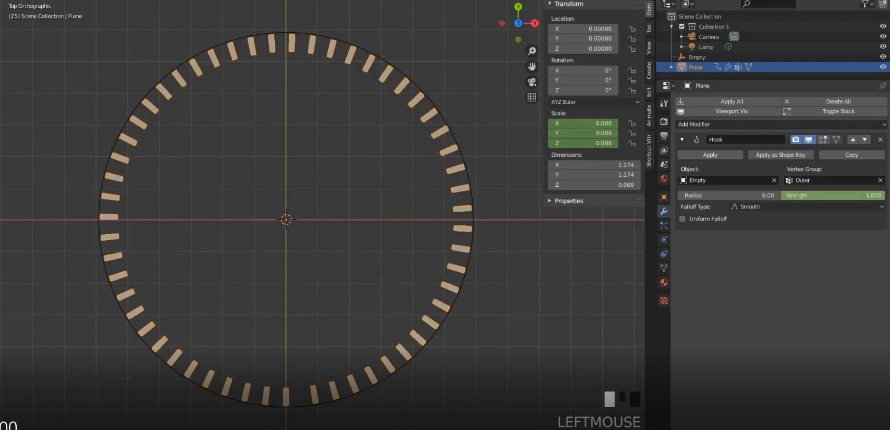Viewport: 890px width, 430px height.
Task: Click the Hook modifier Apply button
Action: pyautogui.click(x=710, y=155)
